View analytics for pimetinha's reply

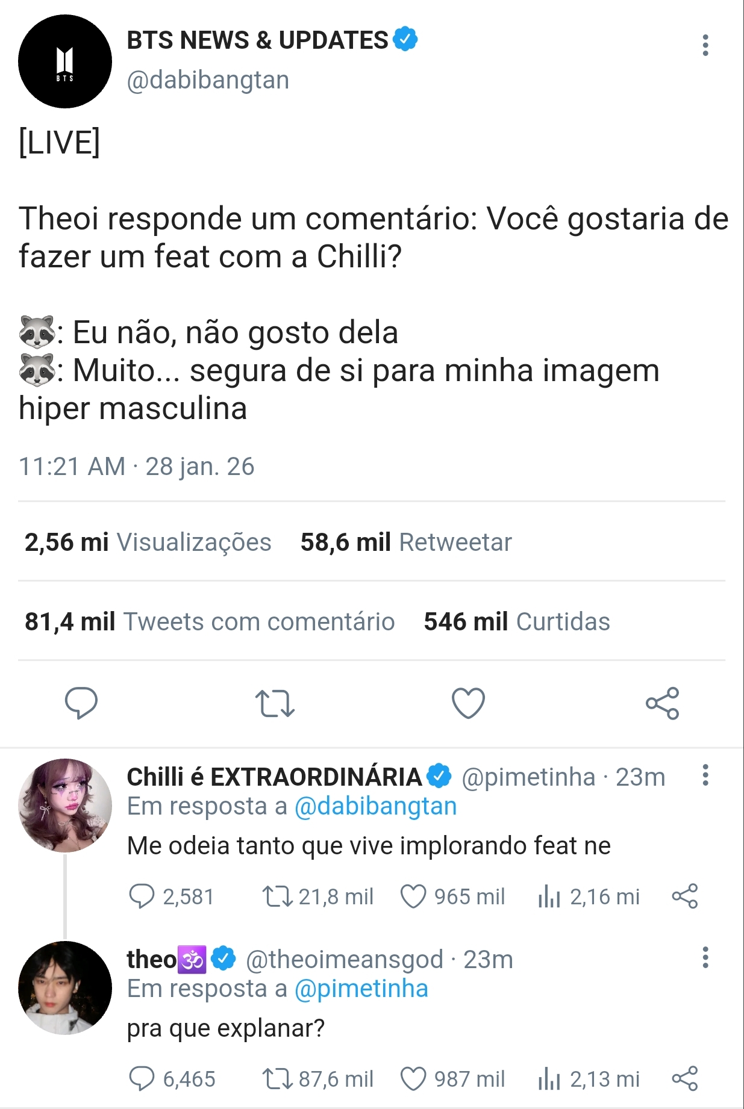tap(549, 896)
